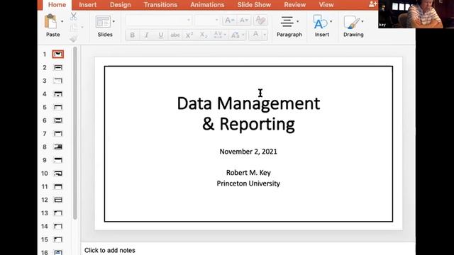Screen dimensions: 454x255
Task: Click the presenter webcam video tile
Action: [416, 14]
